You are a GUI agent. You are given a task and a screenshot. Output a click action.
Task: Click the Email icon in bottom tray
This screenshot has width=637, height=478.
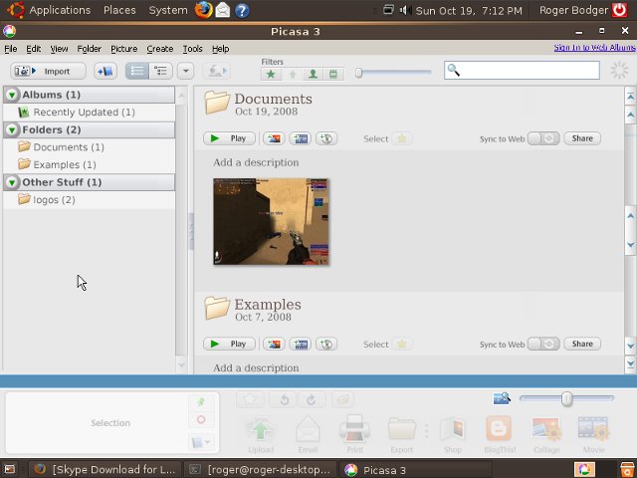(x=308, y=436)
